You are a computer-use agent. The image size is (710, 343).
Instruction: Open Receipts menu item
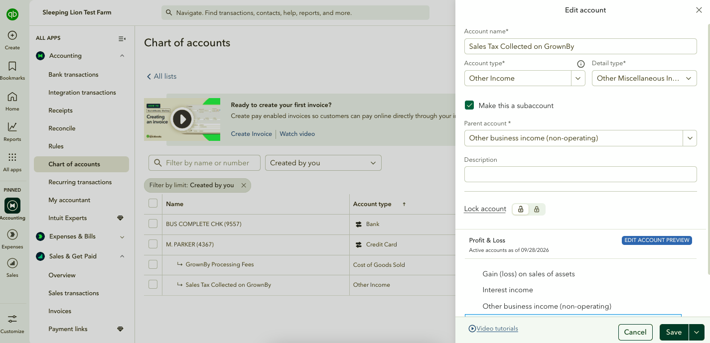point(60,111)
